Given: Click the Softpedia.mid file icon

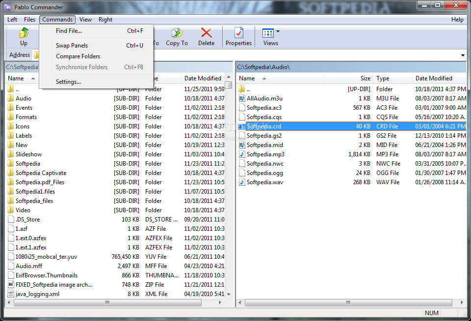Looking at the screenshot, I should [242, 145].
